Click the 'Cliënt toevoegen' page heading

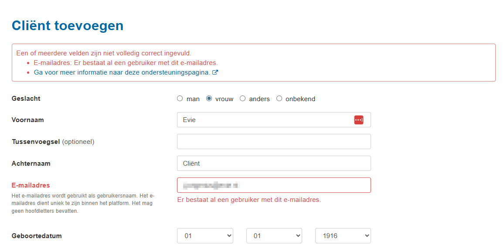(x=68, y=26)
